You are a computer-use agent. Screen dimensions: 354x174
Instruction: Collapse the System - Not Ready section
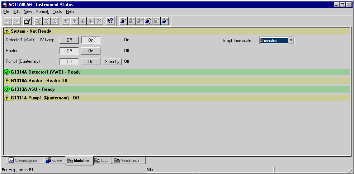(176, 32)
